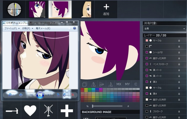This screenshot has width=187, height=119.
Task: Pick the crossed-out figure shape
Action: click(49, 111)
